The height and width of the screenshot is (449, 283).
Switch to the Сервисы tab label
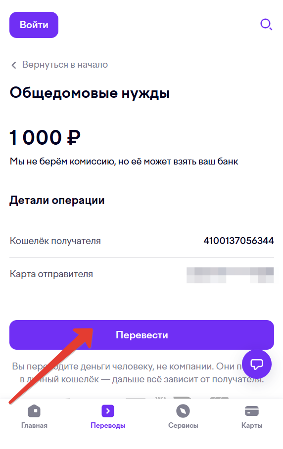183,425
